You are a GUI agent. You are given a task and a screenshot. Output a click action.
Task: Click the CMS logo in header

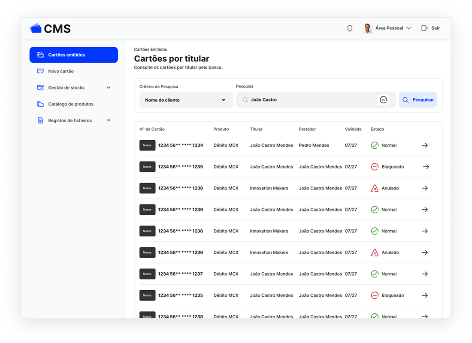tap(50, 29)
